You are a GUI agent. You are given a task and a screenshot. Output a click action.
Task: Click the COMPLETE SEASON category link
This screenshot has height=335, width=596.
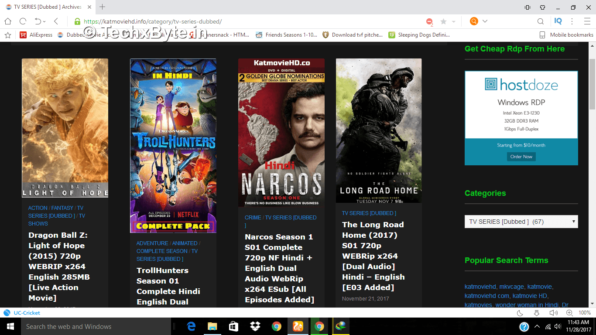coord(162,251)
